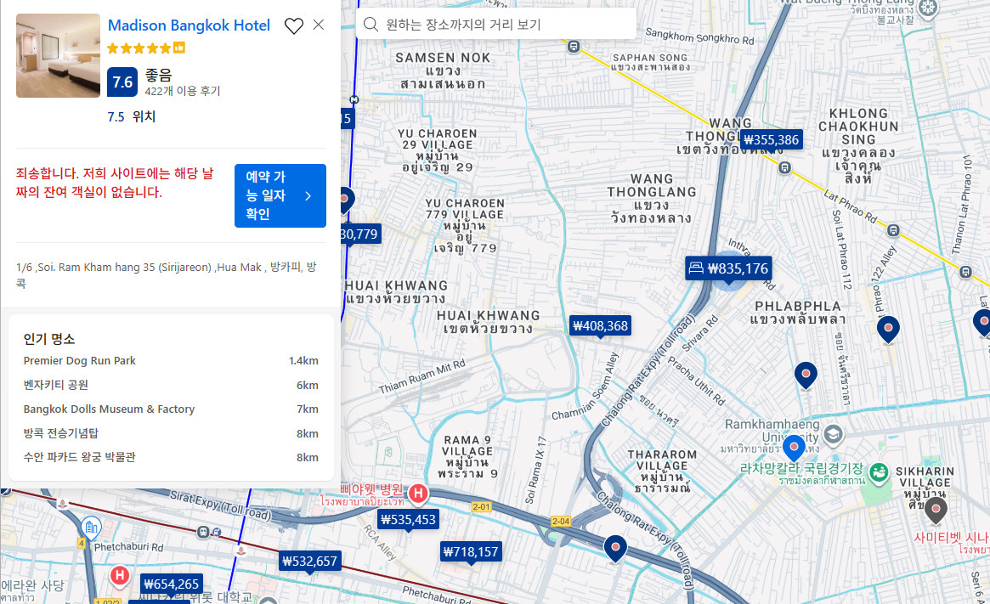Select the ₩408,368 price marker

coord(600,325)
